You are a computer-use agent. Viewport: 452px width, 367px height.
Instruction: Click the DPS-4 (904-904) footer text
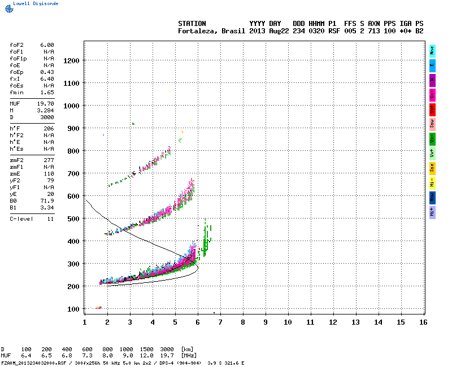(x=179, y=363)
